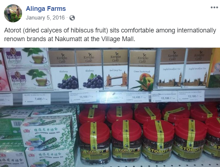Viewport: 220px width, 167px height.
Task: Click the top Melvins herbal tea box
Action: click(x=26, y=57)
